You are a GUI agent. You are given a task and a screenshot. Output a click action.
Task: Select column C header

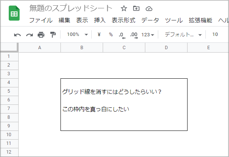[124, 48]
